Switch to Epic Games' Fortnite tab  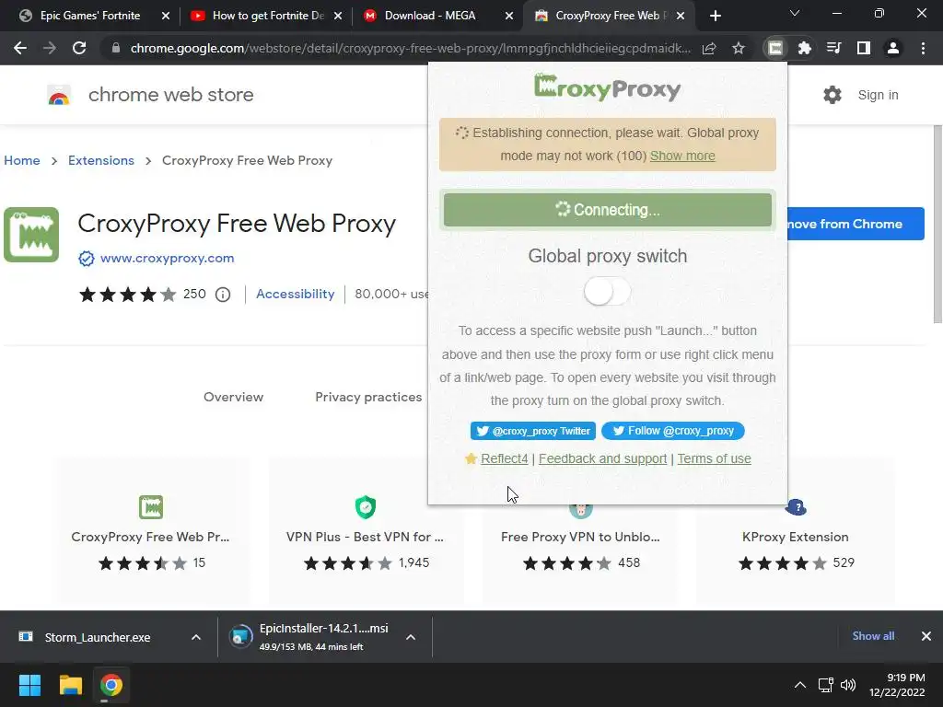click(x=90, y=16)
